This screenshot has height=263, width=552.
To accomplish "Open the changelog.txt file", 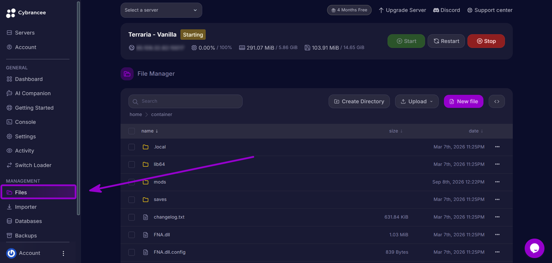I will (169, 217).
